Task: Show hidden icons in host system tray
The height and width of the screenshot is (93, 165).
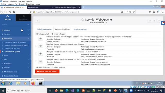Action: pos(136,91)
